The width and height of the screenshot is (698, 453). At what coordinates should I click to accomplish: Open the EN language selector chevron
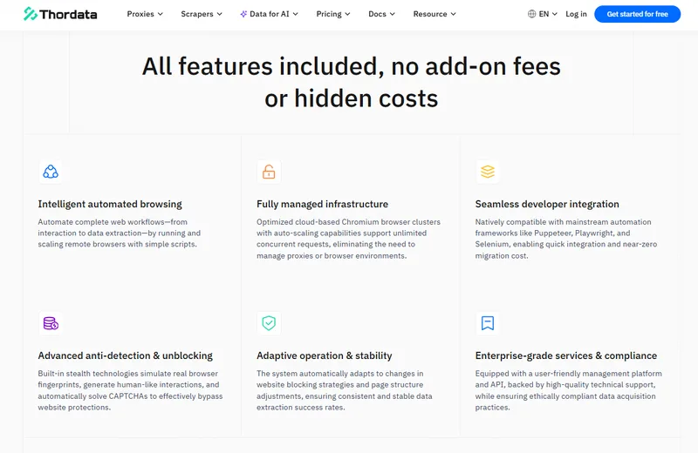coord(555,14)
